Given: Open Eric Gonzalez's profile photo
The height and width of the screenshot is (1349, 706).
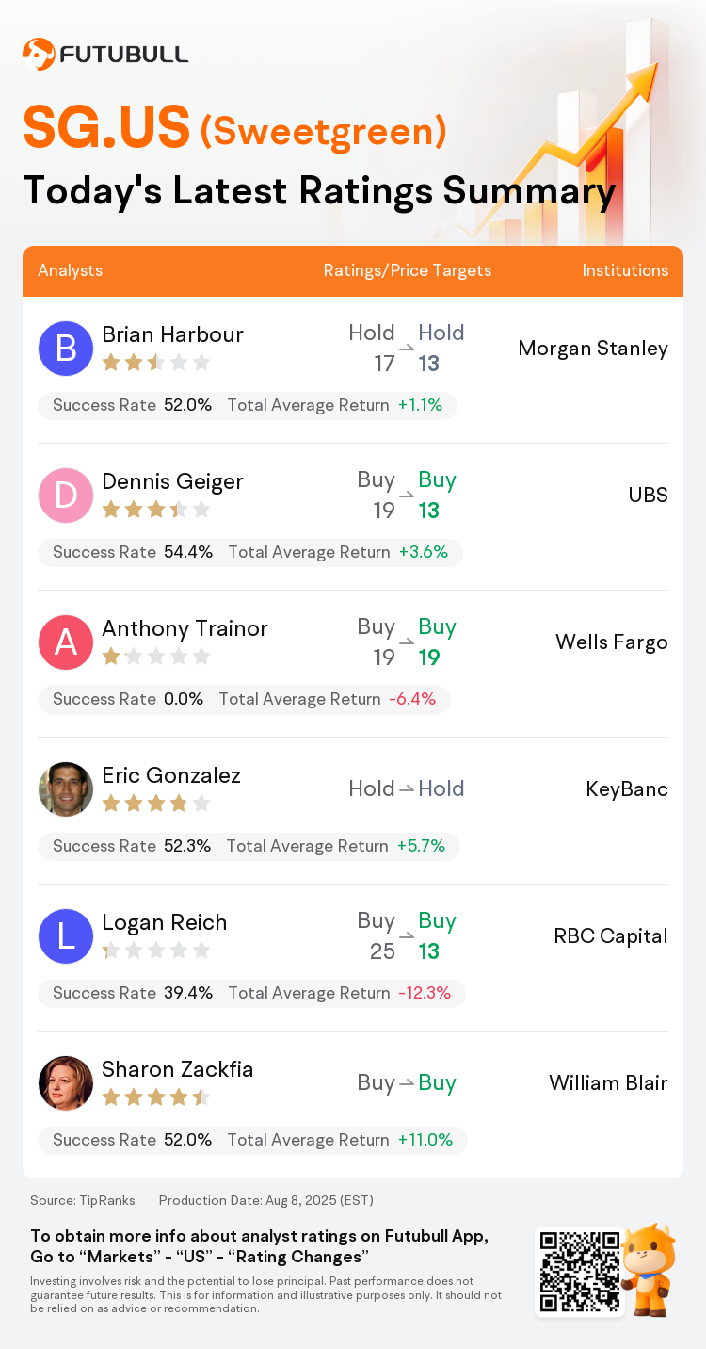Looking at the screenshot, I should point(66,789).
